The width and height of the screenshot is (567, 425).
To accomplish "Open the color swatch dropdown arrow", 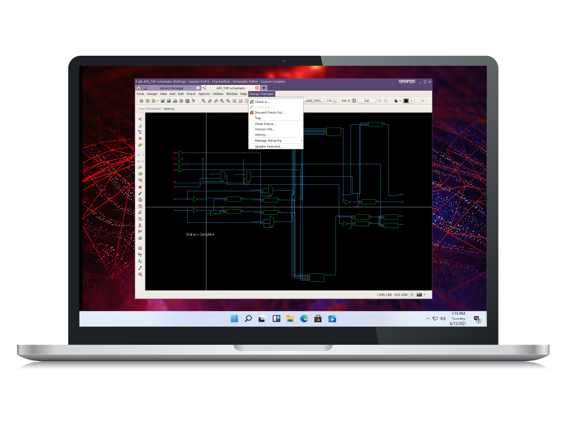I will coord(411,101).
